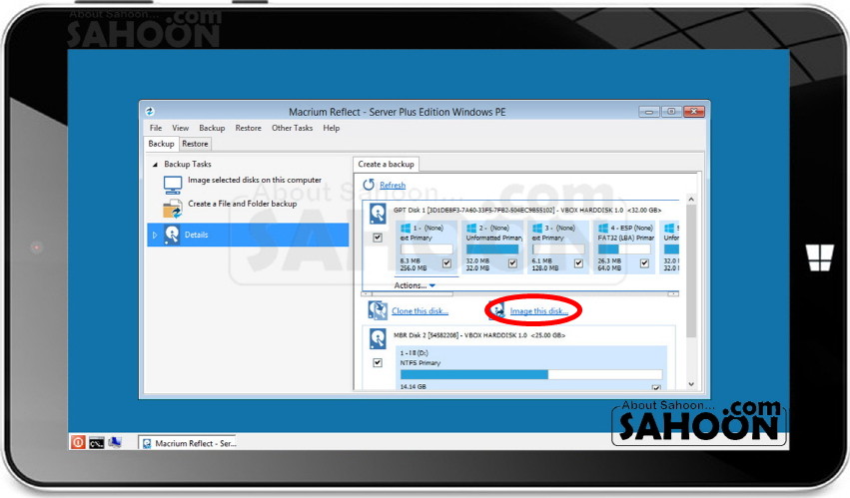The height and width of the screenshot is (498, 850).
Task: Click Create a File and Folder backup
Action: [243, 204]
